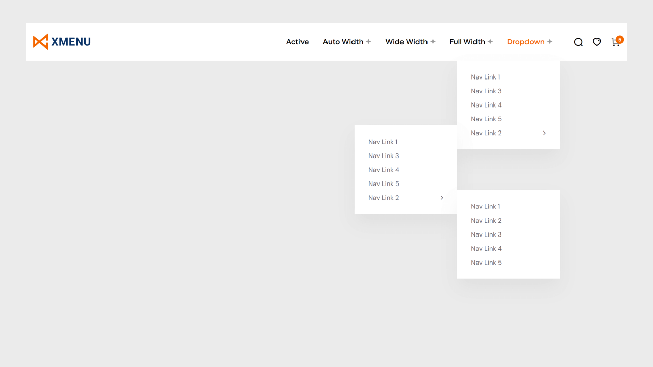
Task: Select Nav Link 3 in top dropdown
Action: tap(486, 91)
